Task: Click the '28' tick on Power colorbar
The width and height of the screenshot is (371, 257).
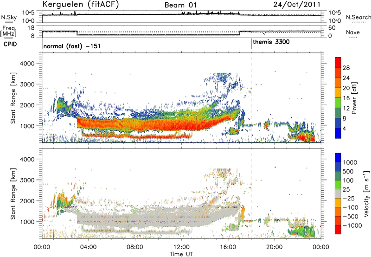Action: pyautogui.click(x=346, y=68)
